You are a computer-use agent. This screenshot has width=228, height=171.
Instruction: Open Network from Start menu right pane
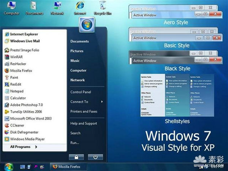pyautogui.click(x=78, y=80)
